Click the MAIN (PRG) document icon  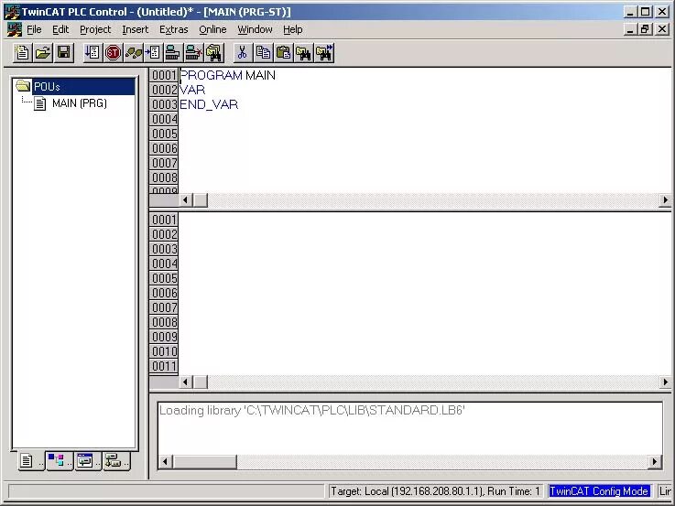(40, 103)
